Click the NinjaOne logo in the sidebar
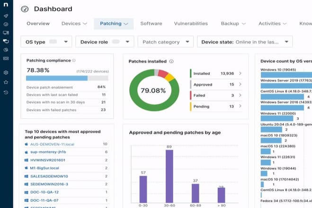The width and height of the screenshot is (312, 208). [x=6, y=6]
